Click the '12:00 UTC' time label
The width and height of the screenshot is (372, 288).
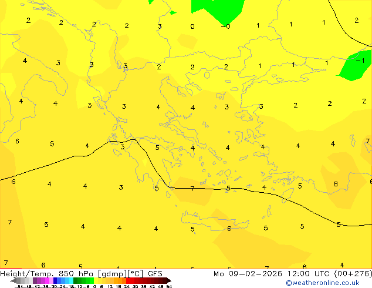(x=308, y=274)
